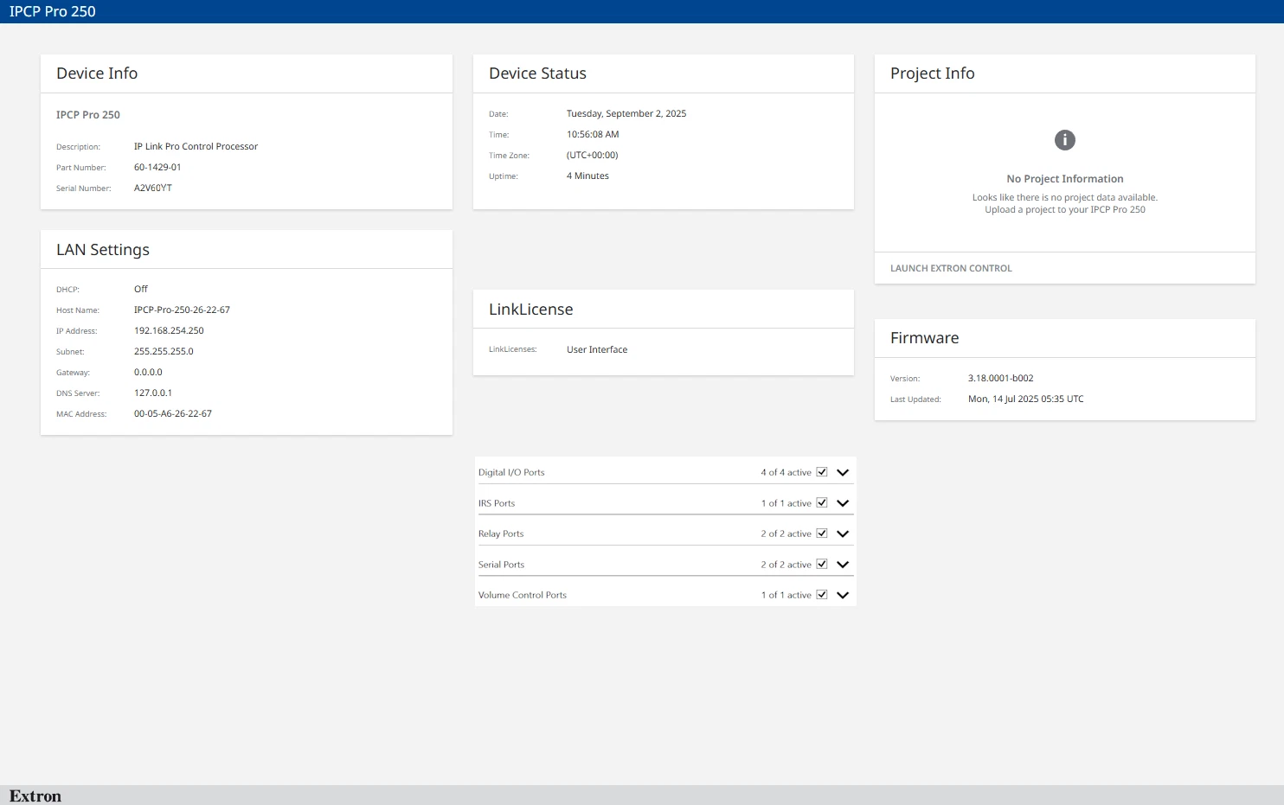Image resolution: width=1284 pixels, height=805 pixels.
Task: Expand the Serial Ports chevron
Action: (843, 565)
